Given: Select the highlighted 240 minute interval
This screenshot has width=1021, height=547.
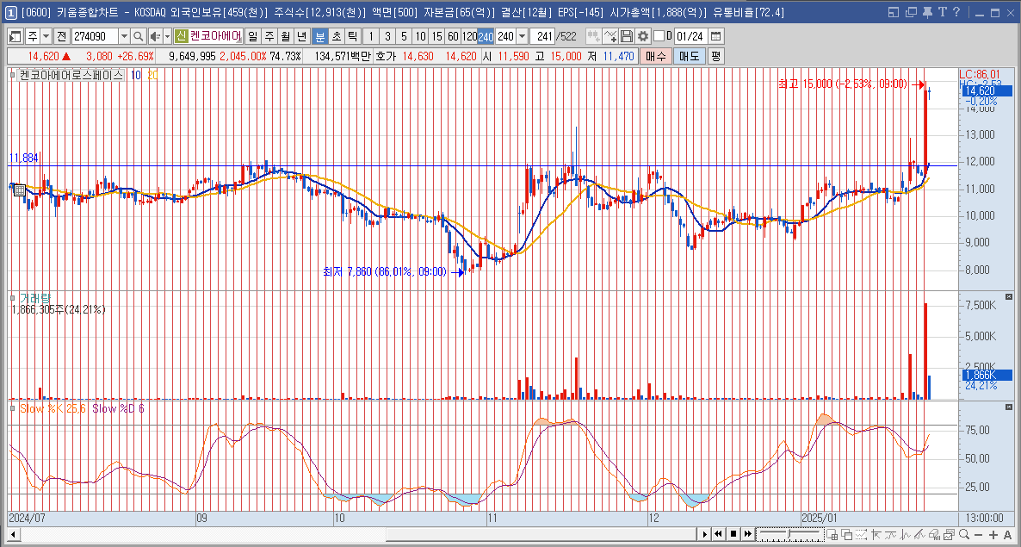Looking at the screenshot, I should pyautogui.click(x=486, y=36).
